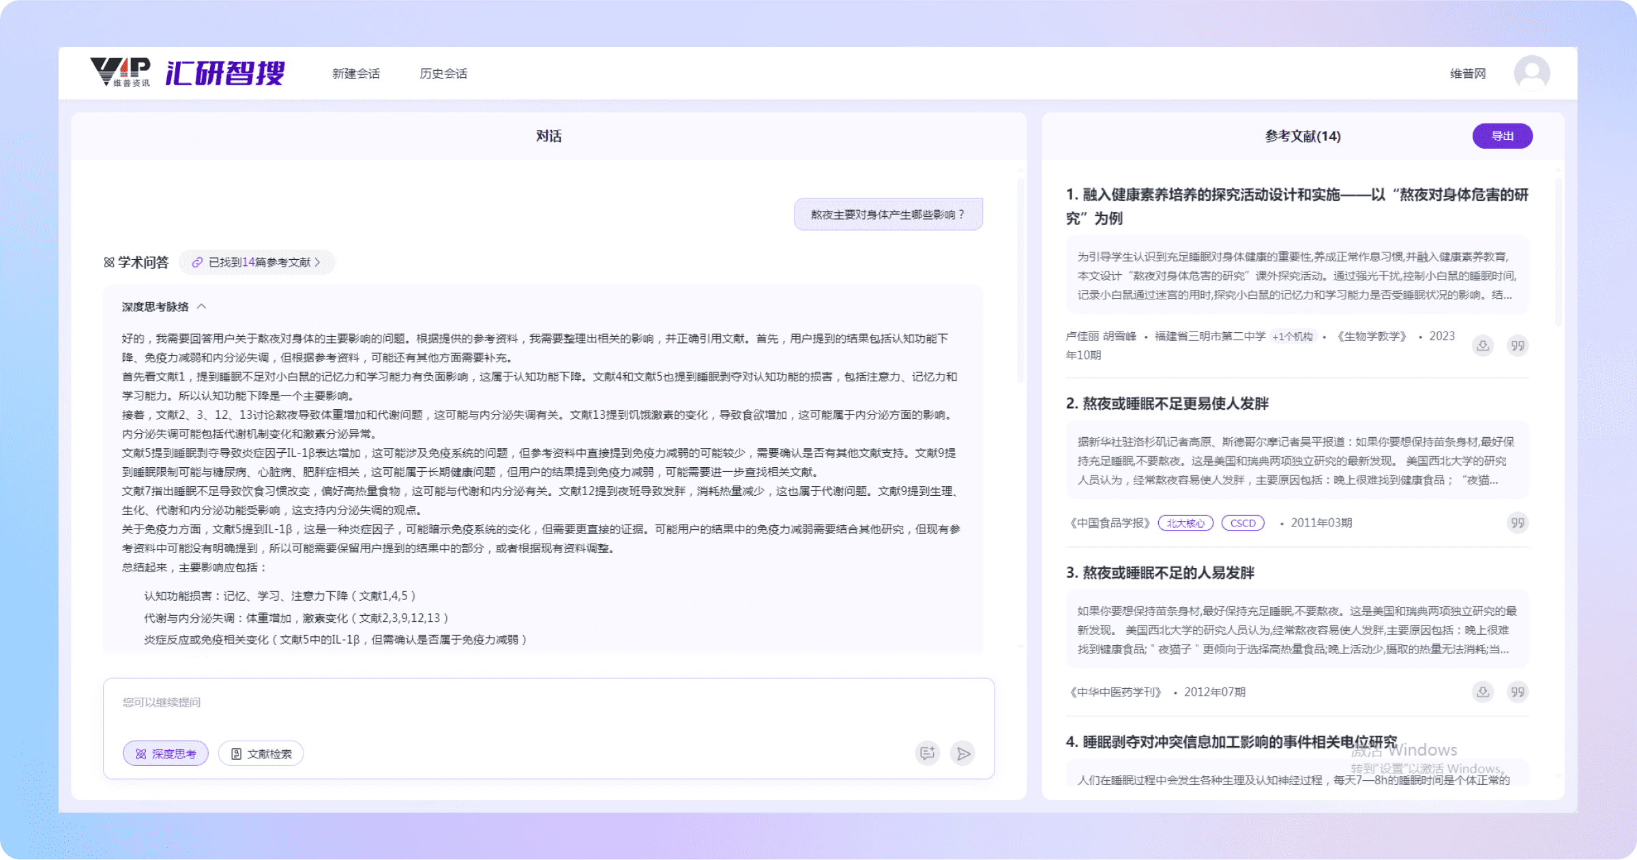Open 历史会话 in top navigation
Screen dimensions: 1637x860
pyautogui.click(x=443, y=74)
